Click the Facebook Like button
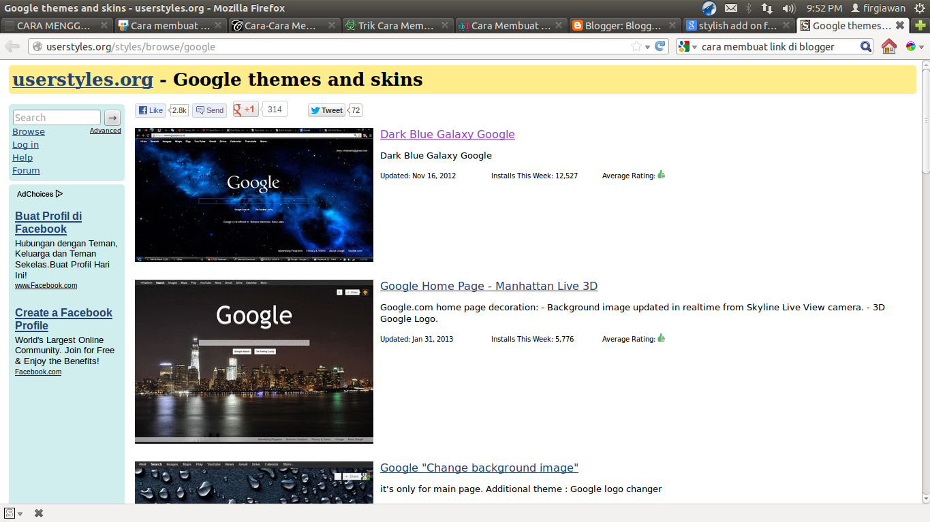Viewport: 930px width, 522px height. 151,110
